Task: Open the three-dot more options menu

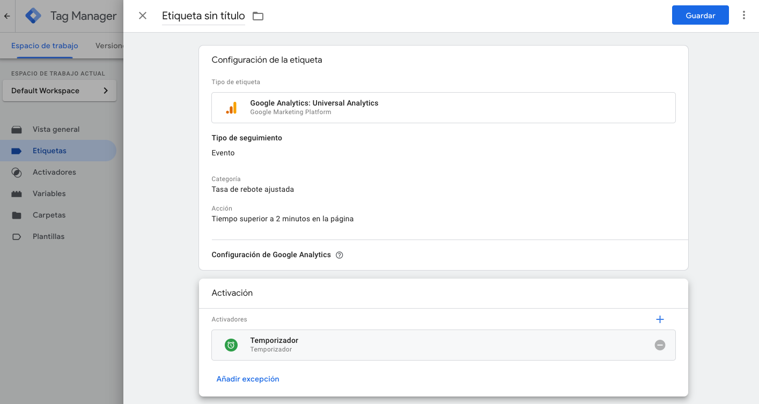Action: (744, 15)
